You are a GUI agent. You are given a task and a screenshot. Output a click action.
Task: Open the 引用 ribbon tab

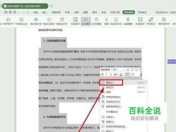(x=67, y=12)
